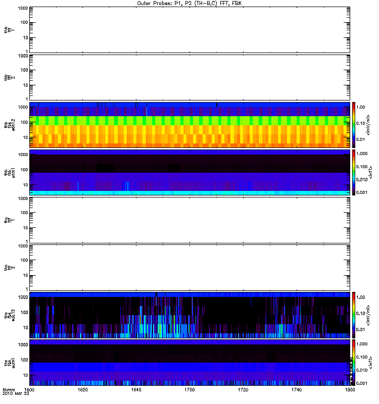Select the 1600 time axis label
379x404 pixels.
point(30,389)
